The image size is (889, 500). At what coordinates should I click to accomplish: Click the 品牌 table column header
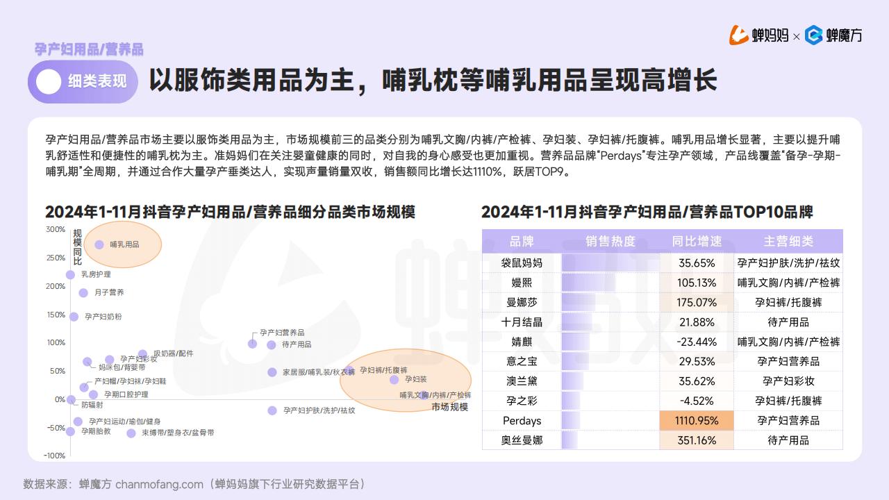tap(522, 242)
